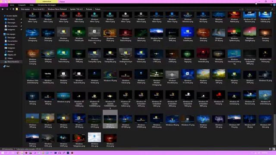Open Objetos 3D under Este equipo

[x=12, y=55]
